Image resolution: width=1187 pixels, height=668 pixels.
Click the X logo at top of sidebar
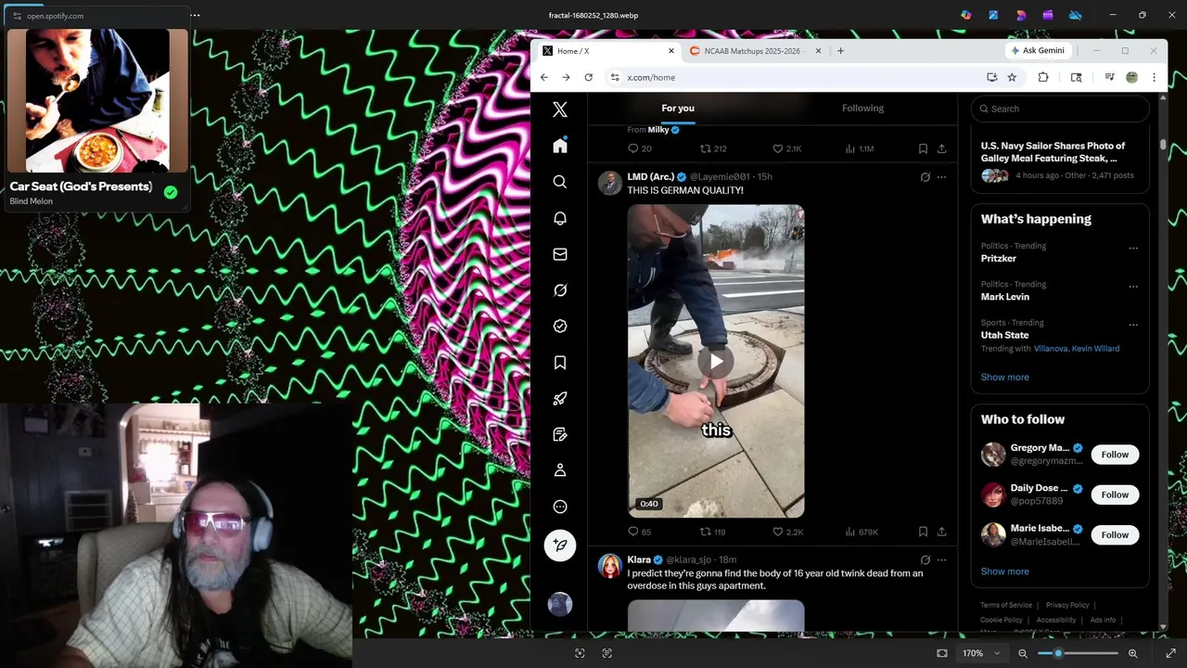560,109
